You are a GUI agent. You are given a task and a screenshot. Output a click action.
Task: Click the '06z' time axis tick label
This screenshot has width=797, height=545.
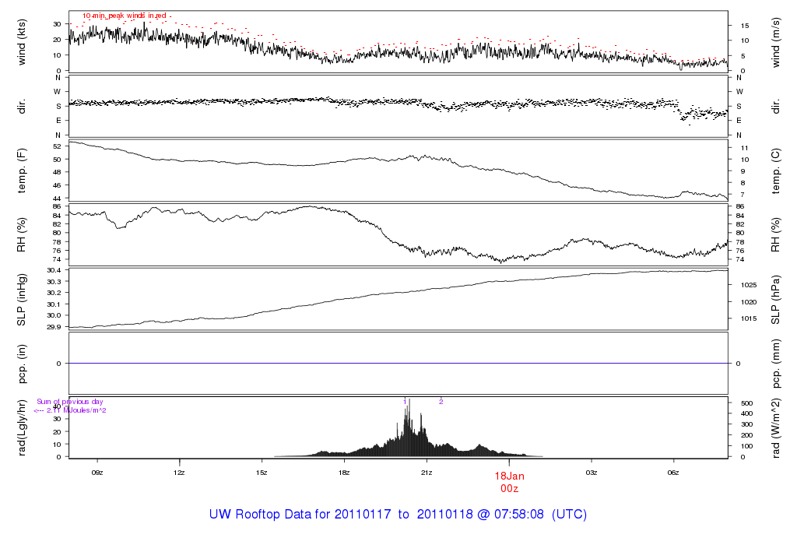coord(673,473)
